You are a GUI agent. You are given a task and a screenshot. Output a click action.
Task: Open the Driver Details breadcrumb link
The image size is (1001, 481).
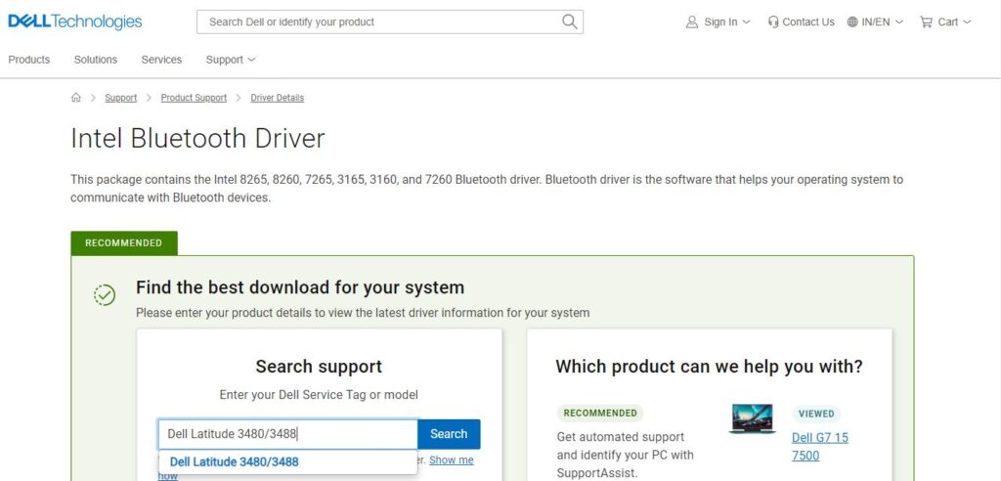click(277, 98)
